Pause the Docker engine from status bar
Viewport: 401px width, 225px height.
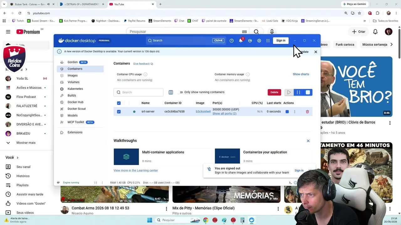click(96, 182)
